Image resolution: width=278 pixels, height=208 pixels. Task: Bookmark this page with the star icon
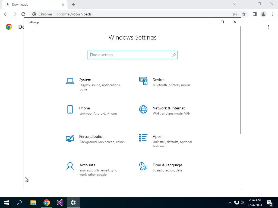click(x=244, y=14)
